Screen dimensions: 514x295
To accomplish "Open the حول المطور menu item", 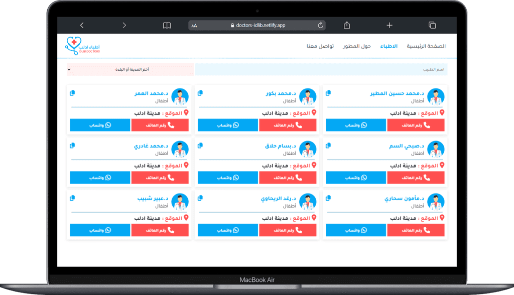I will tap(357, 46).
